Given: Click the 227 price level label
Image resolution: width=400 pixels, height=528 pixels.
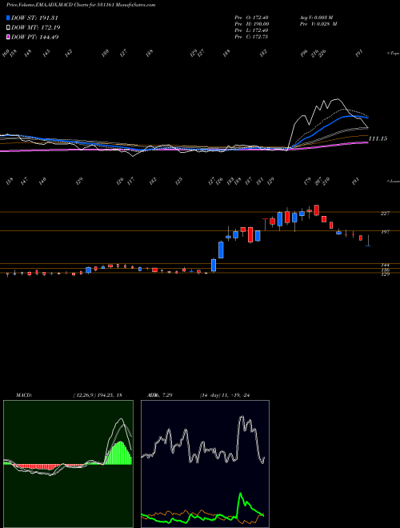Looking at the screenshot, I should 385,213.
